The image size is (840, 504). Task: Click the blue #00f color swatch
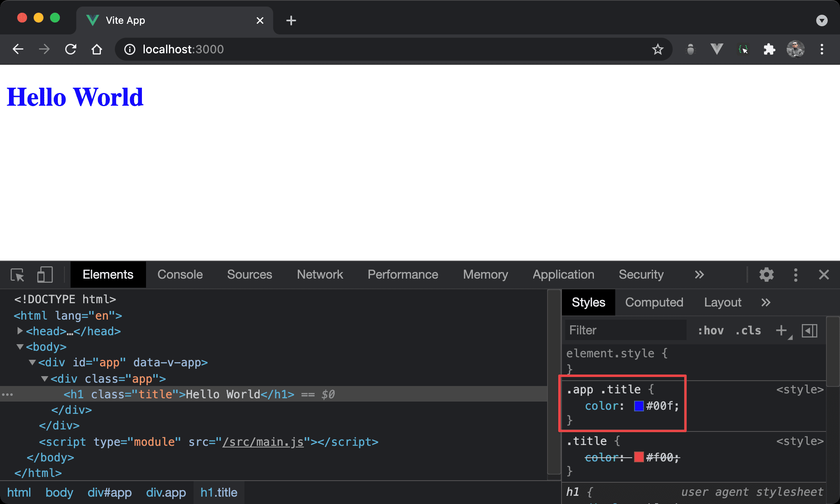[639, 406]
